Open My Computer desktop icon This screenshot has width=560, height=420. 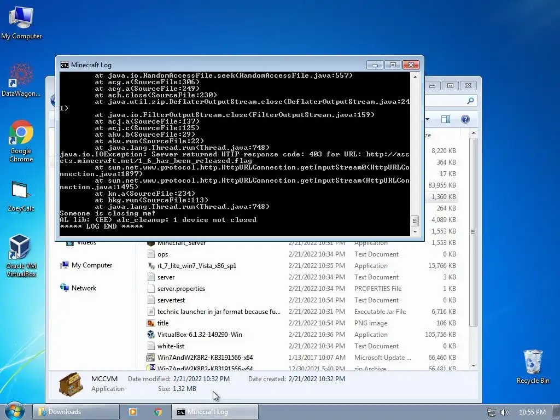(x=21, y=22)
